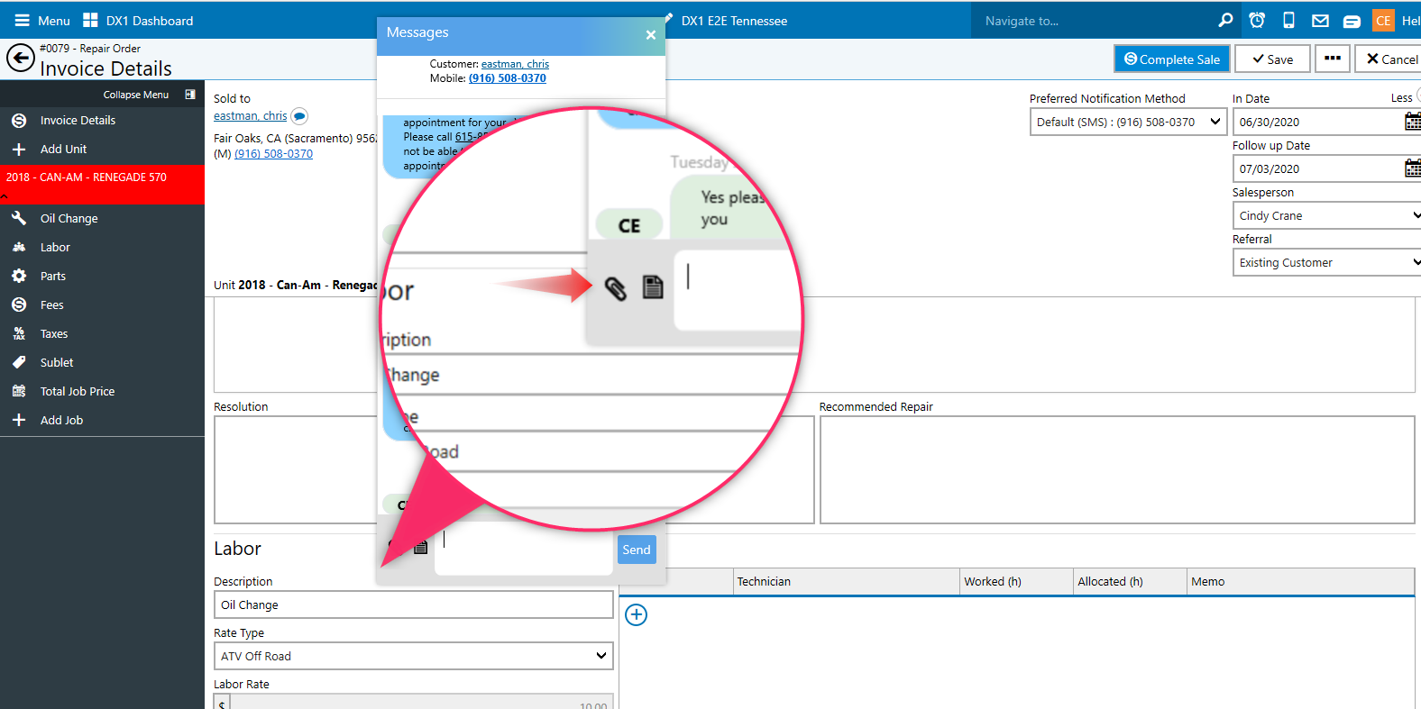The image size is (1421, 709).
Task: Open the DX1 Dashboard grid icon
Action: tap(90, 20)
